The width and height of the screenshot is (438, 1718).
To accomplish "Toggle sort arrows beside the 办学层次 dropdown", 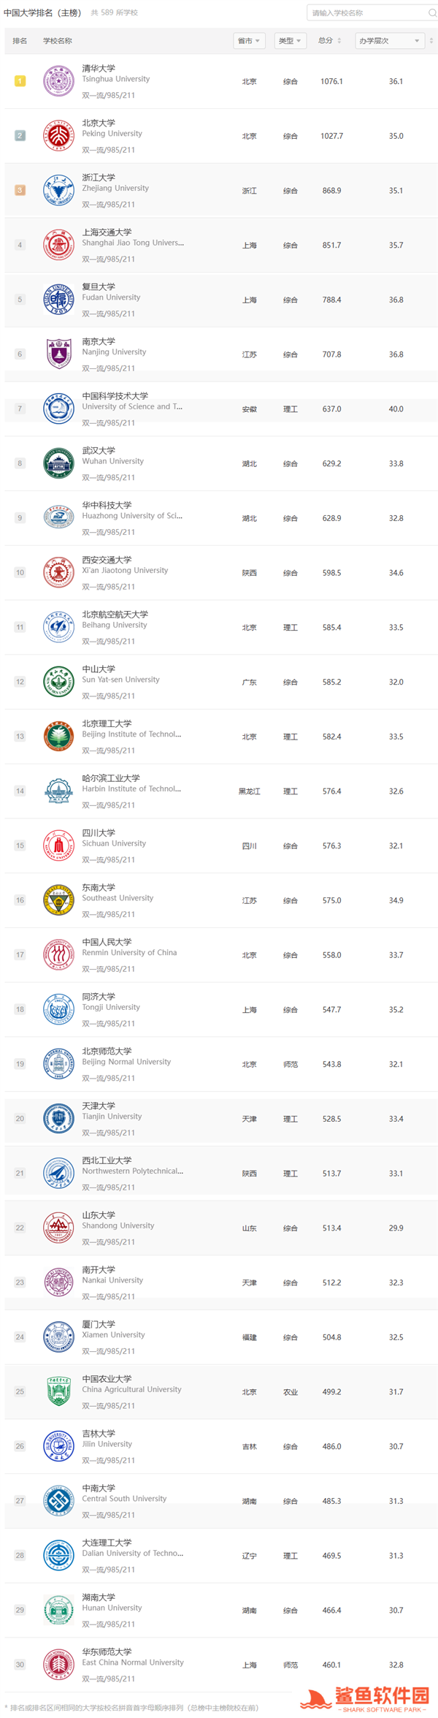I will coord(431,41).
